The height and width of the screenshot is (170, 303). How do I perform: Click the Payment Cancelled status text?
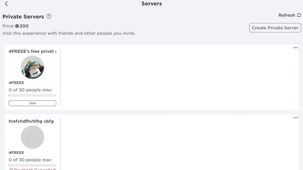point(33,169)
